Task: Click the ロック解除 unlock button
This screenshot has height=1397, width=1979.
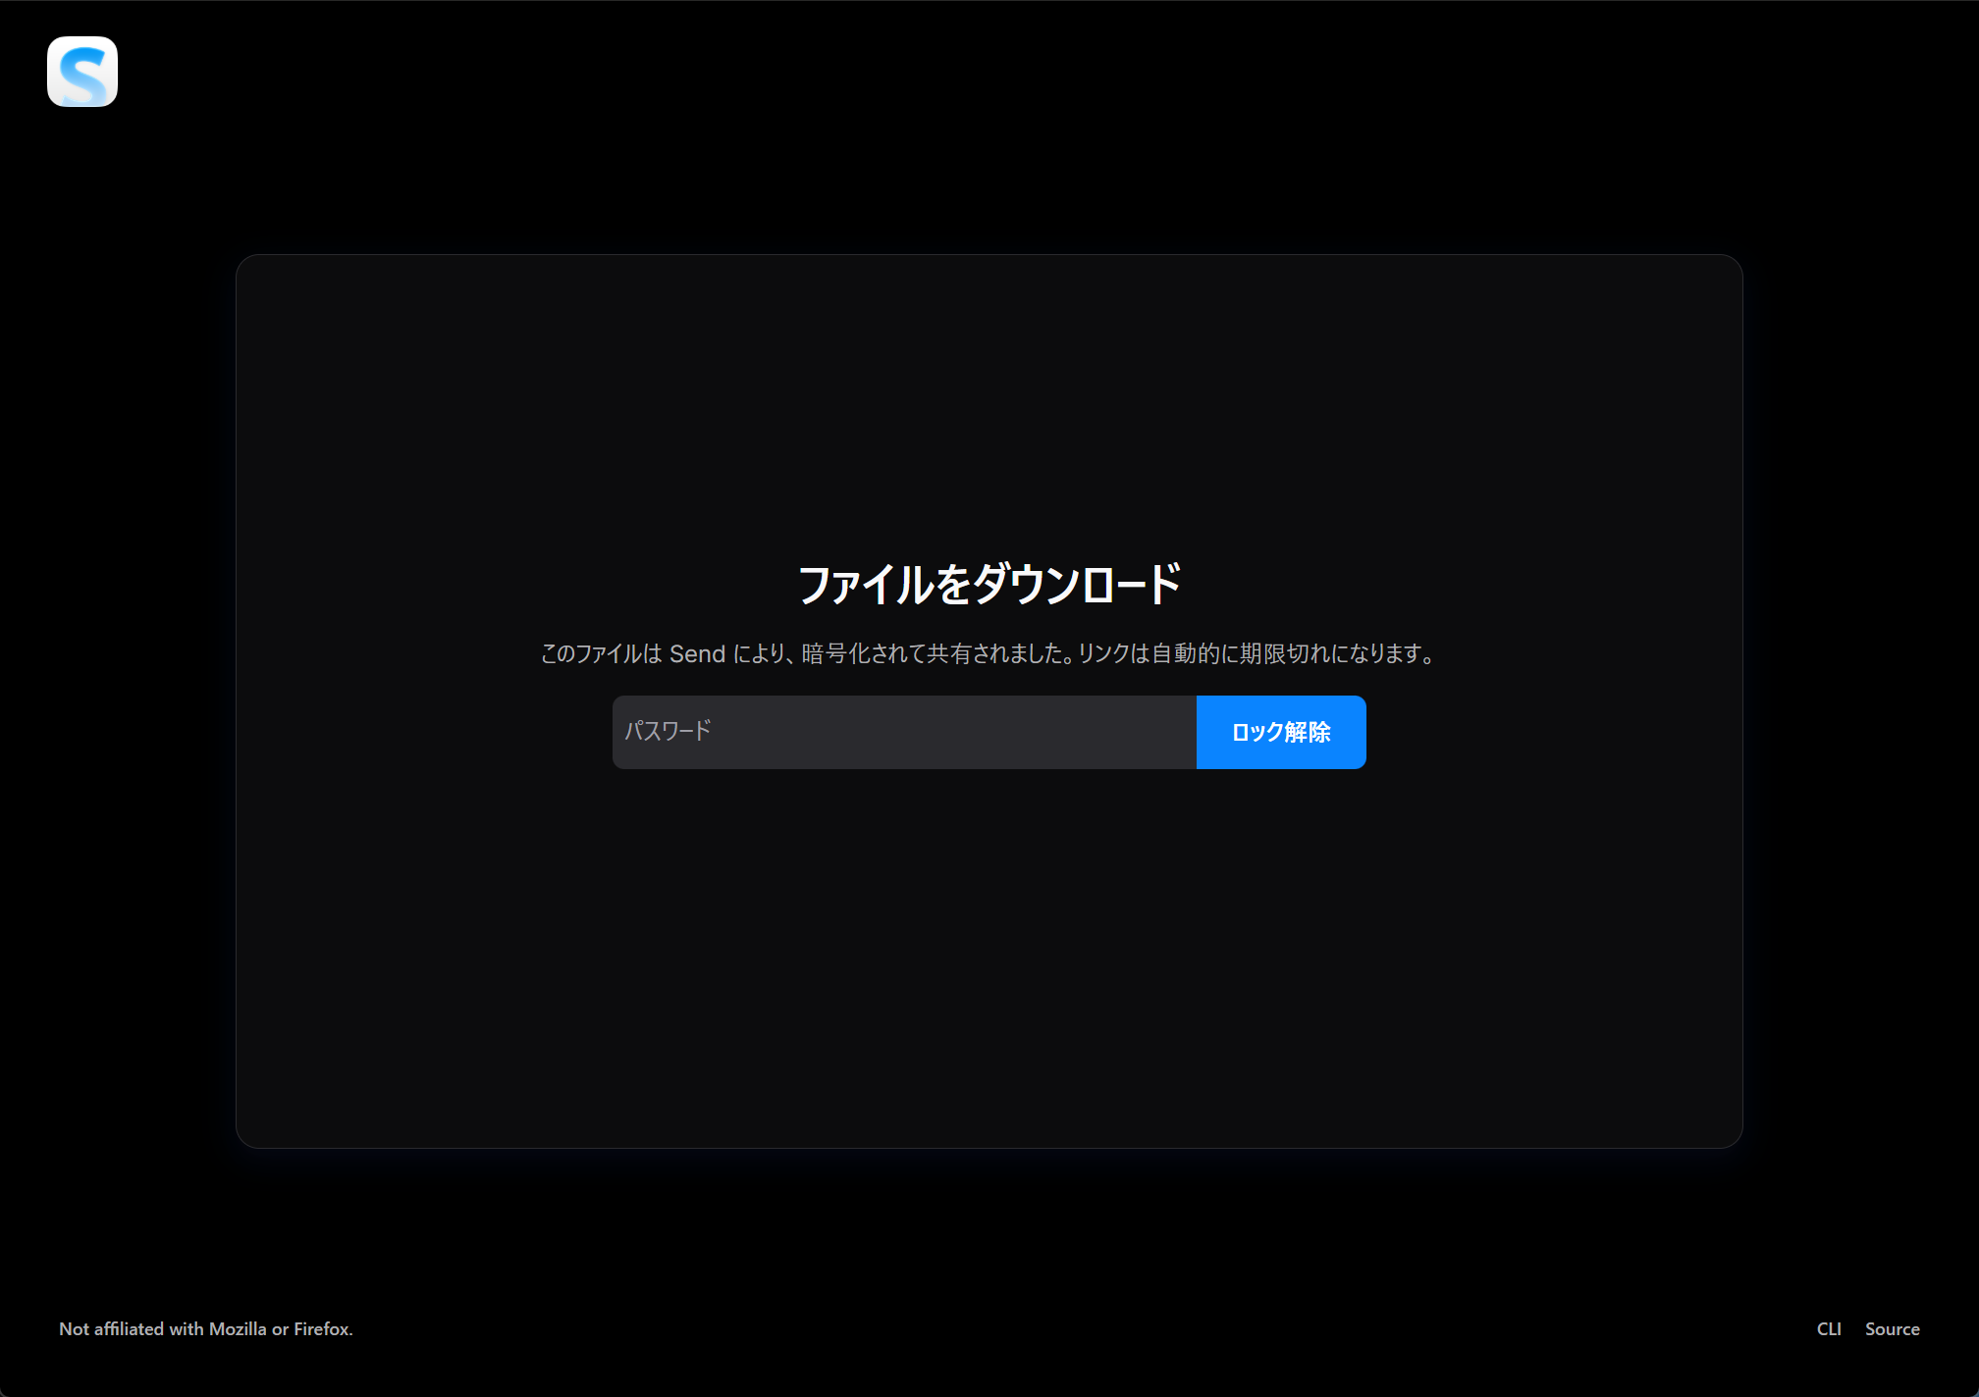Action: pyautogui.click(x=1281, y=732)
